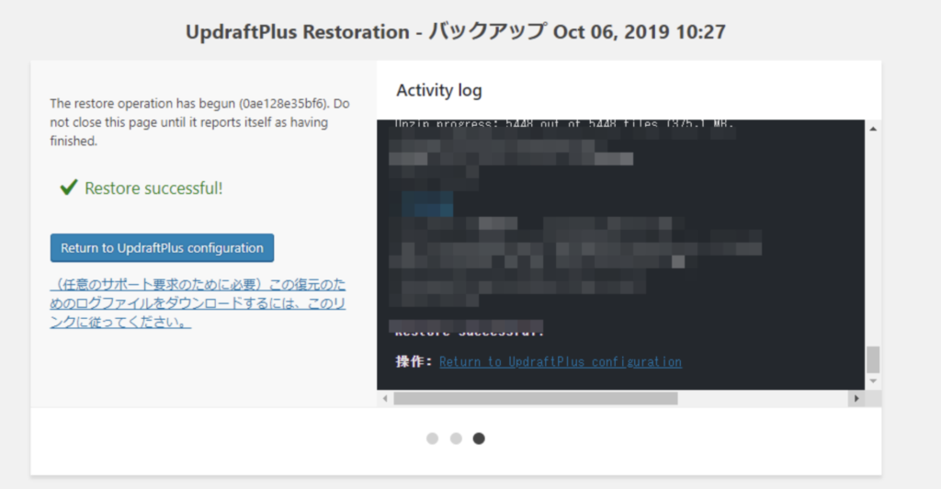Follow the Return to UpdraftPlus configuration log link
Screen dimensions: 941x489
(560, 362)
